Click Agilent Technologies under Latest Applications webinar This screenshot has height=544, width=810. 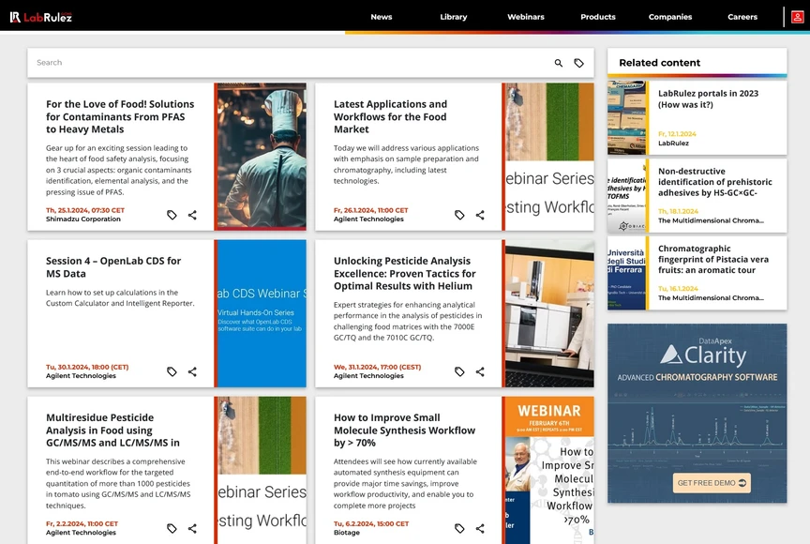click(x=368, y=219)
